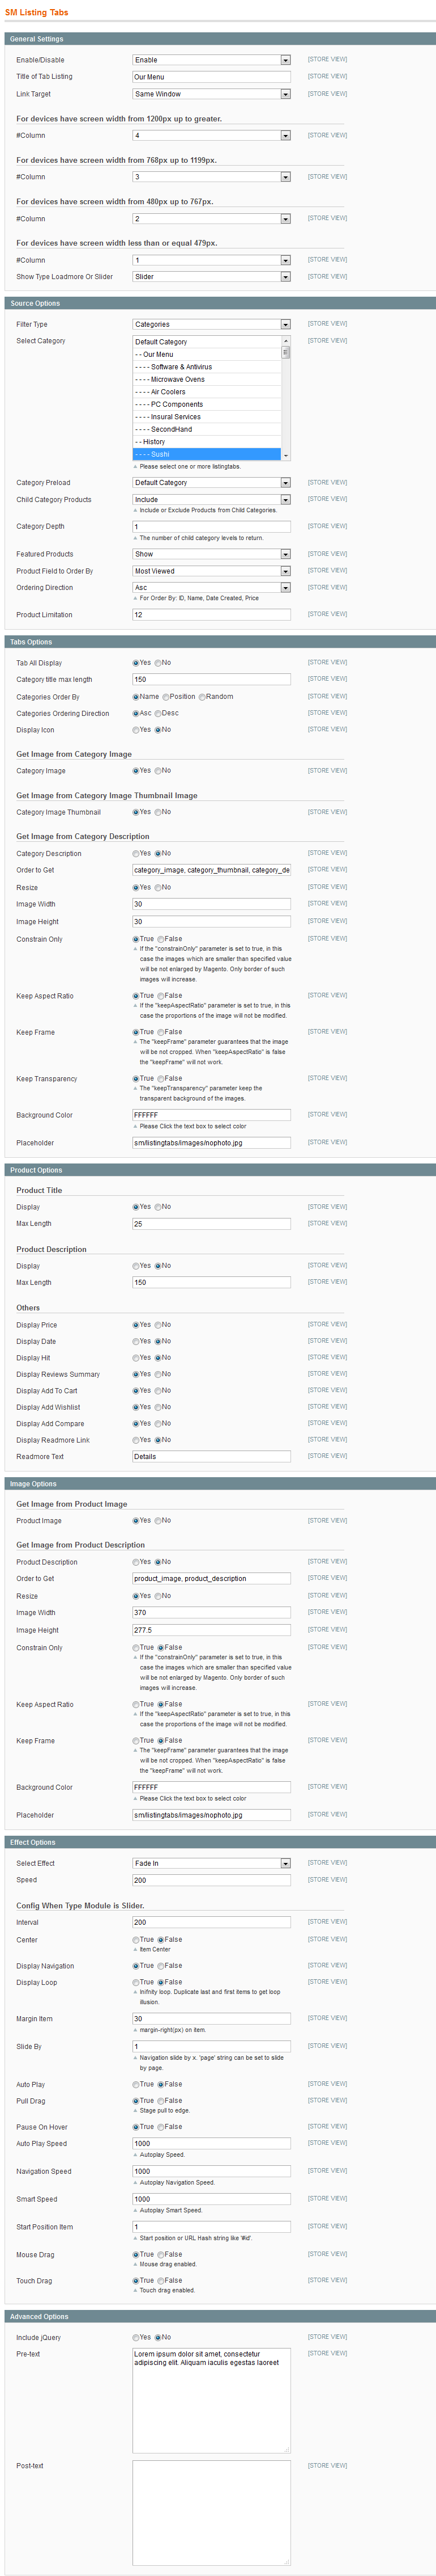
Task: Click category list scrollbar up arrow
Action: (x=287, y=341)
